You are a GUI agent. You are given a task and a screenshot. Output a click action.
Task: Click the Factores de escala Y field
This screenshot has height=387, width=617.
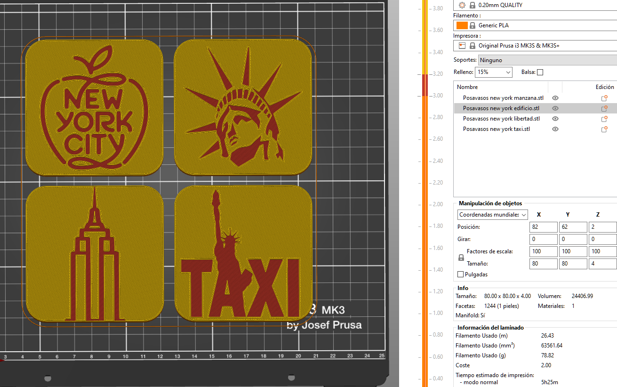point(573,251)
